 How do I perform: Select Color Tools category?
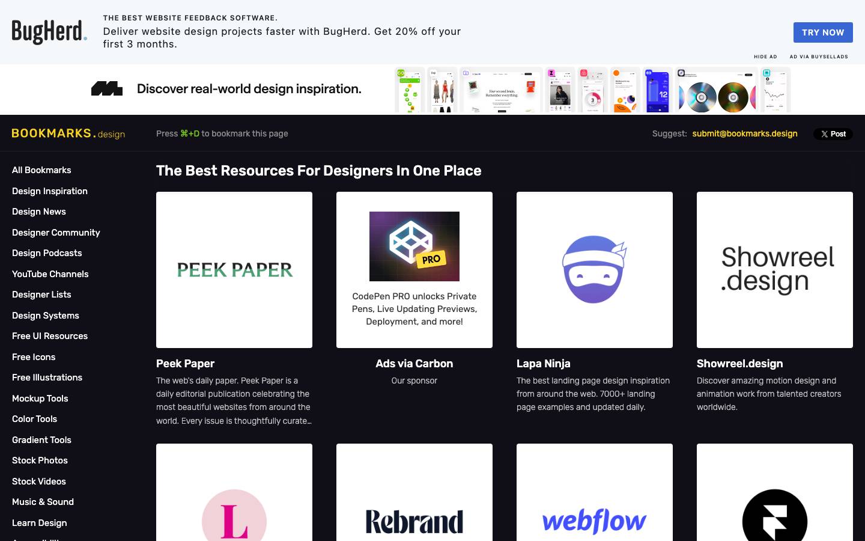pos(35,419)
